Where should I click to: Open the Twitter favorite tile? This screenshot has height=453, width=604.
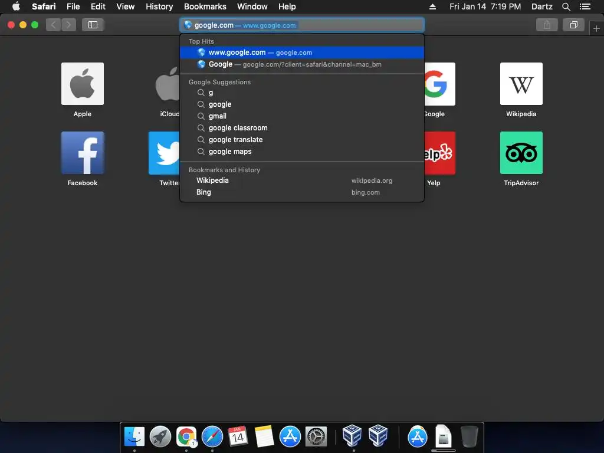pyautogui.click(x=165, y=153)
